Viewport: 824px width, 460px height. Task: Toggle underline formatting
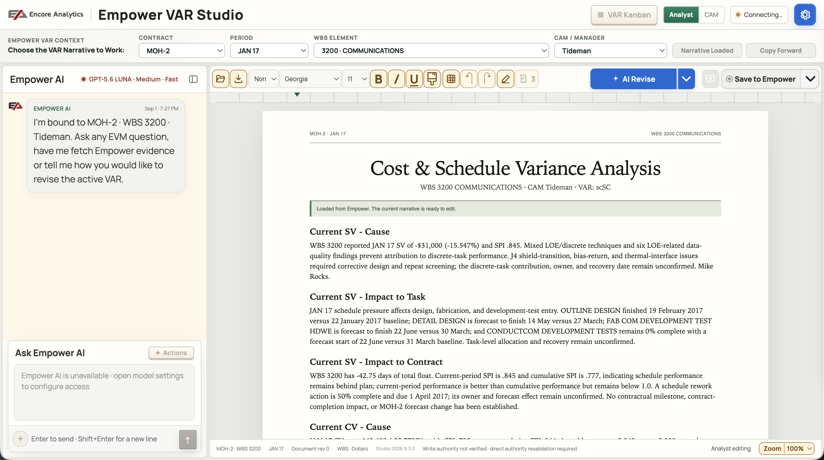[x=414, y=79]
